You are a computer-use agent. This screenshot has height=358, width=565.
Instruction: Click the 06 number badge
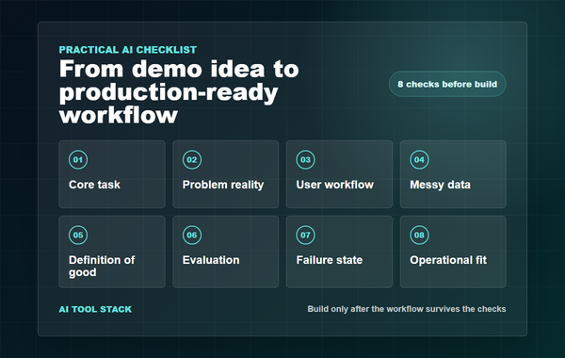click(x=192, y=236)
